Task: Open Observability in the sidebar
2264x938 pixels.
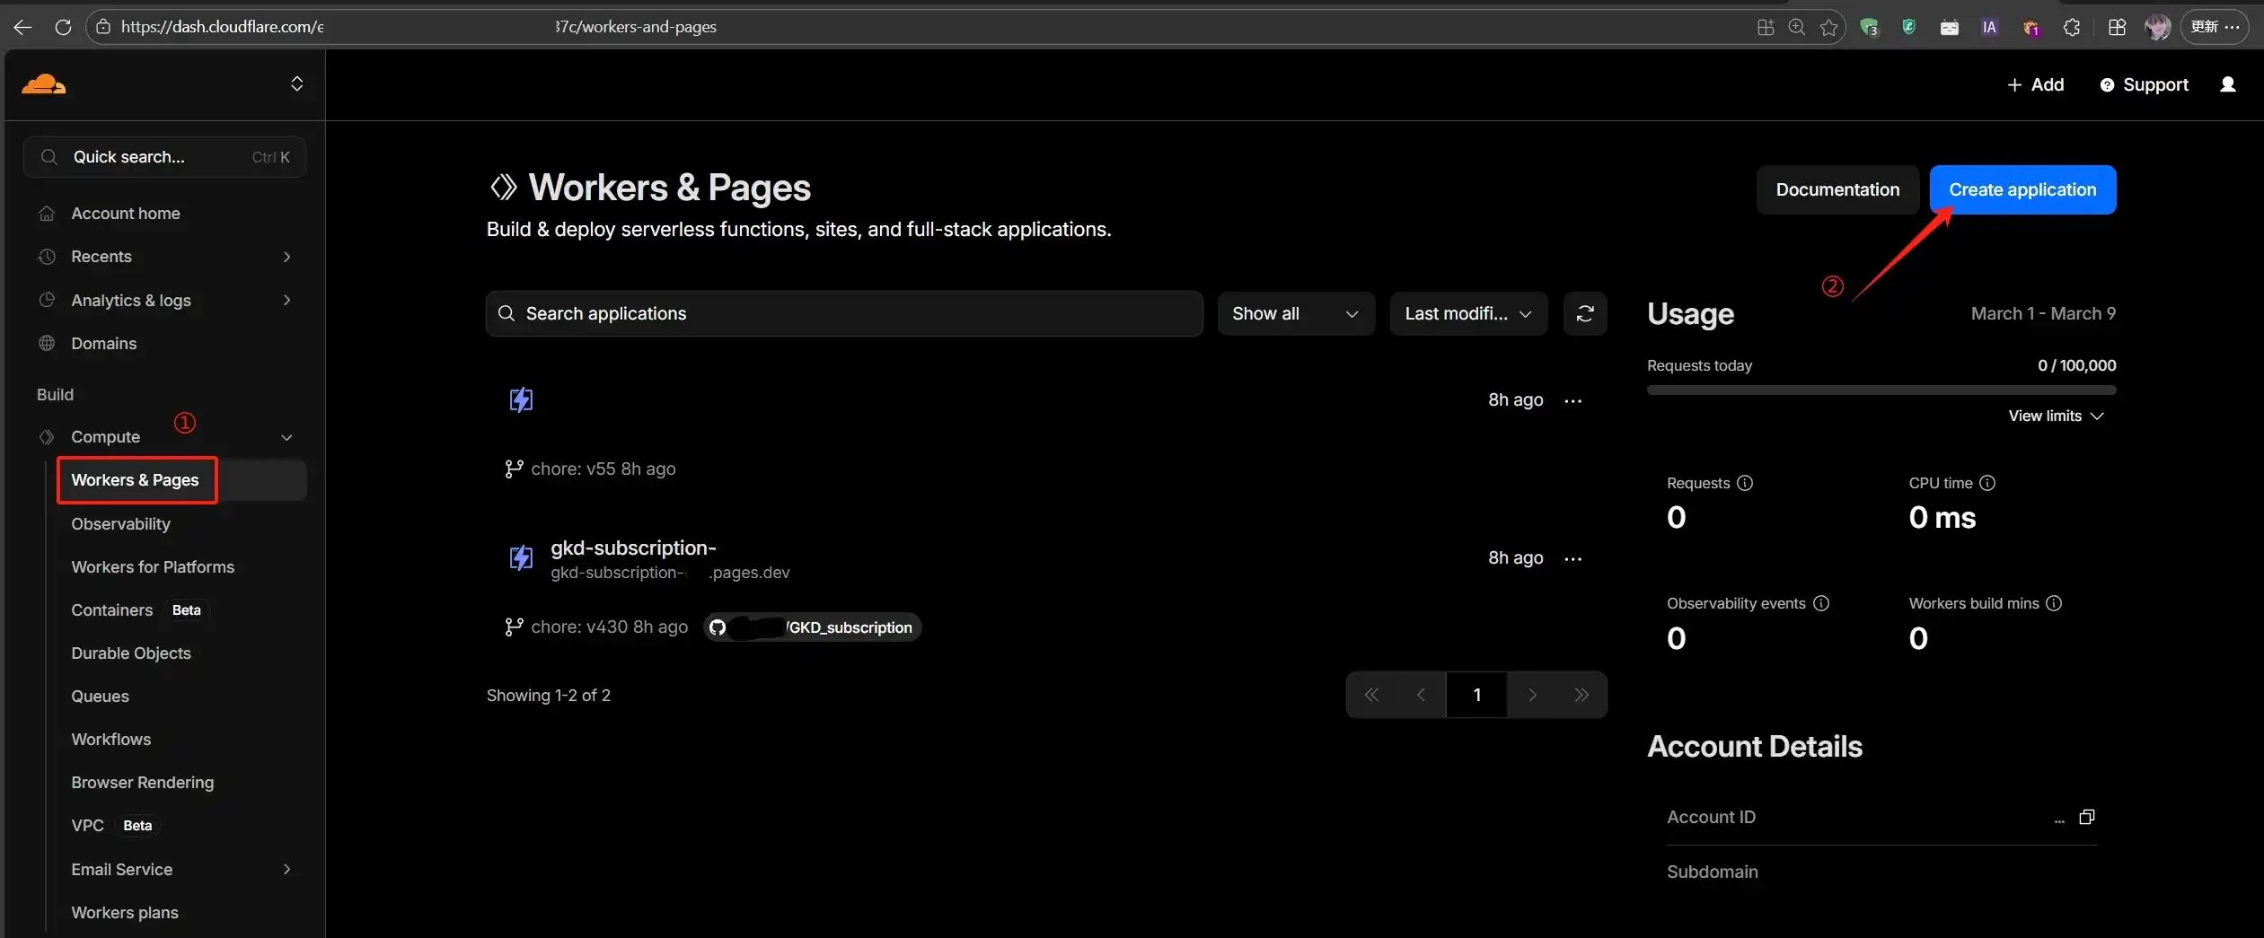Action: [120, 523]
